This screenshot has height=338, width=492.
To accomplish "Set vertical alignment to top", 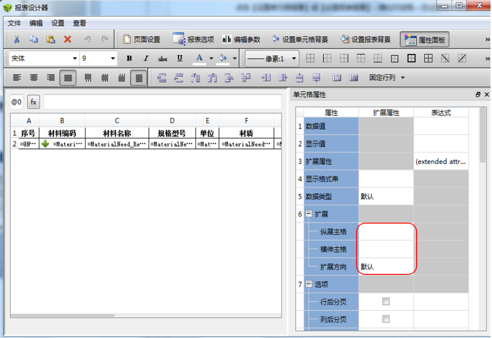I will click(x=88, y=77).
